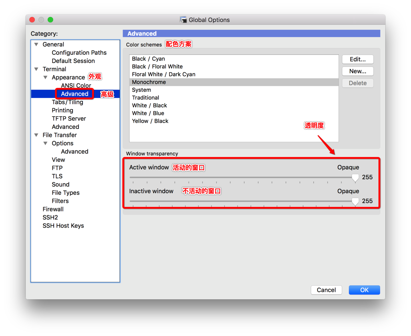This screenshot has height=336, width=411.
Task: Click Global Options title bar icon
Action: 183,20
